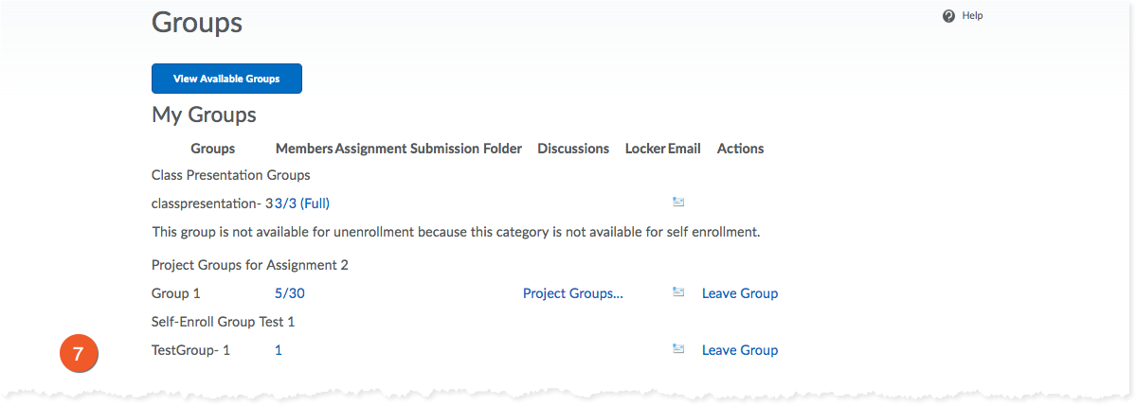
Task: Click the email icon for TestGroup-1
Action: 678,349
